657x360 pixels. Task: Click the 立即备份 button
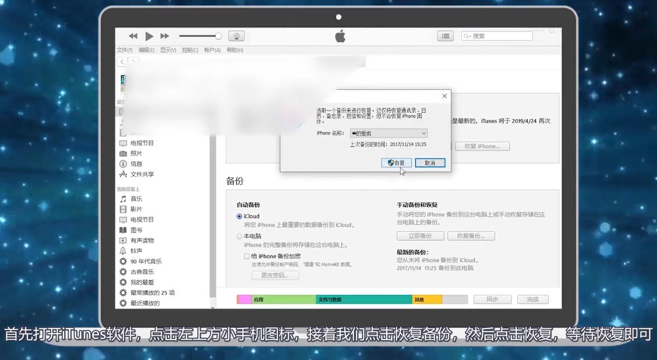tap(420, 236)
